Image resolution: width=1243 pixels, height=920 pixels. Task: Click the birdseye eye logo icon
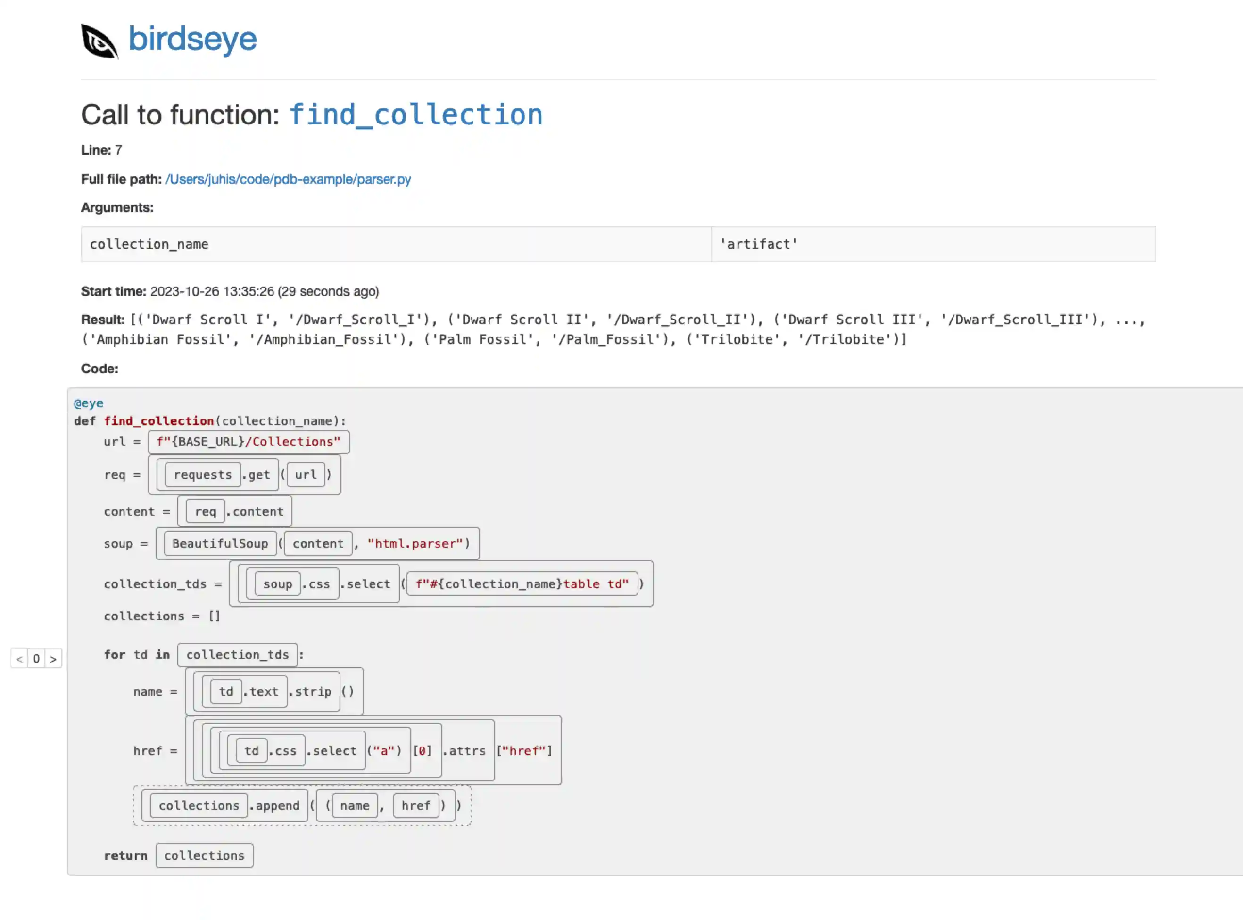[99, 40]
